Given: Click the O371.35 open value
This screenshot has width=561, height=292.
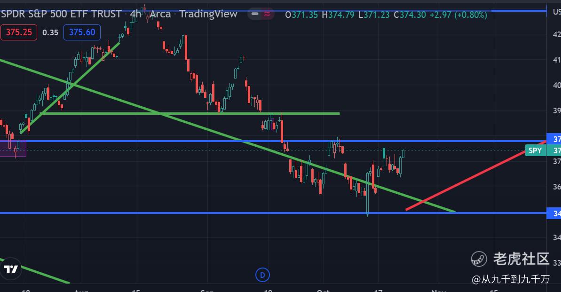Looking at the screenshot, I should [301, 15].
